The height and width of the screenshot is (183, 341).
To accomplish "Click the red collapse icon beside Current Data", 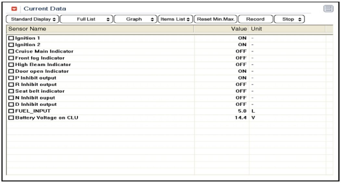I will pyautogui.click(x=14, y=9).
